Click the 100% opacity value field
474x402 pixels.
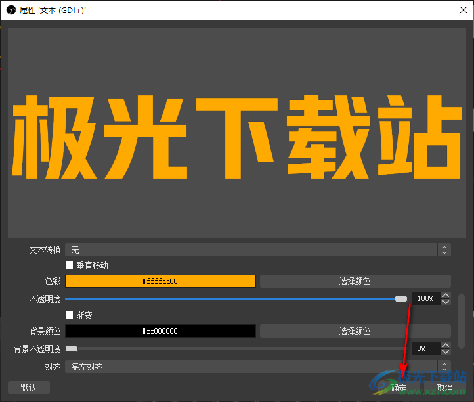(426, 299)
